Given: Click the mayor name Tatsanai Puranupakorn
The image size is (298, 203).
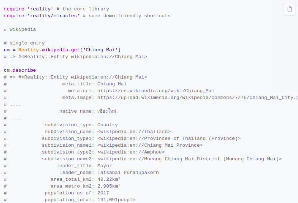Looking at the screenshot, I should 128,173.
